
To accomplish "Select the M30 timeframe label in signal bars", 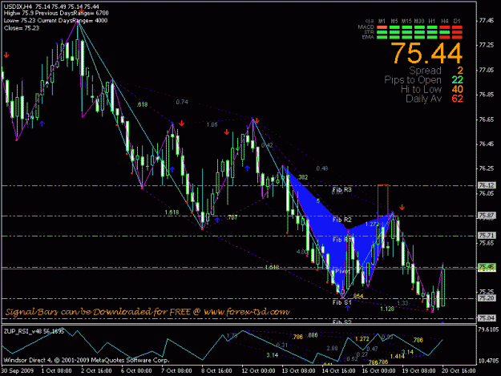I will 419,21.
